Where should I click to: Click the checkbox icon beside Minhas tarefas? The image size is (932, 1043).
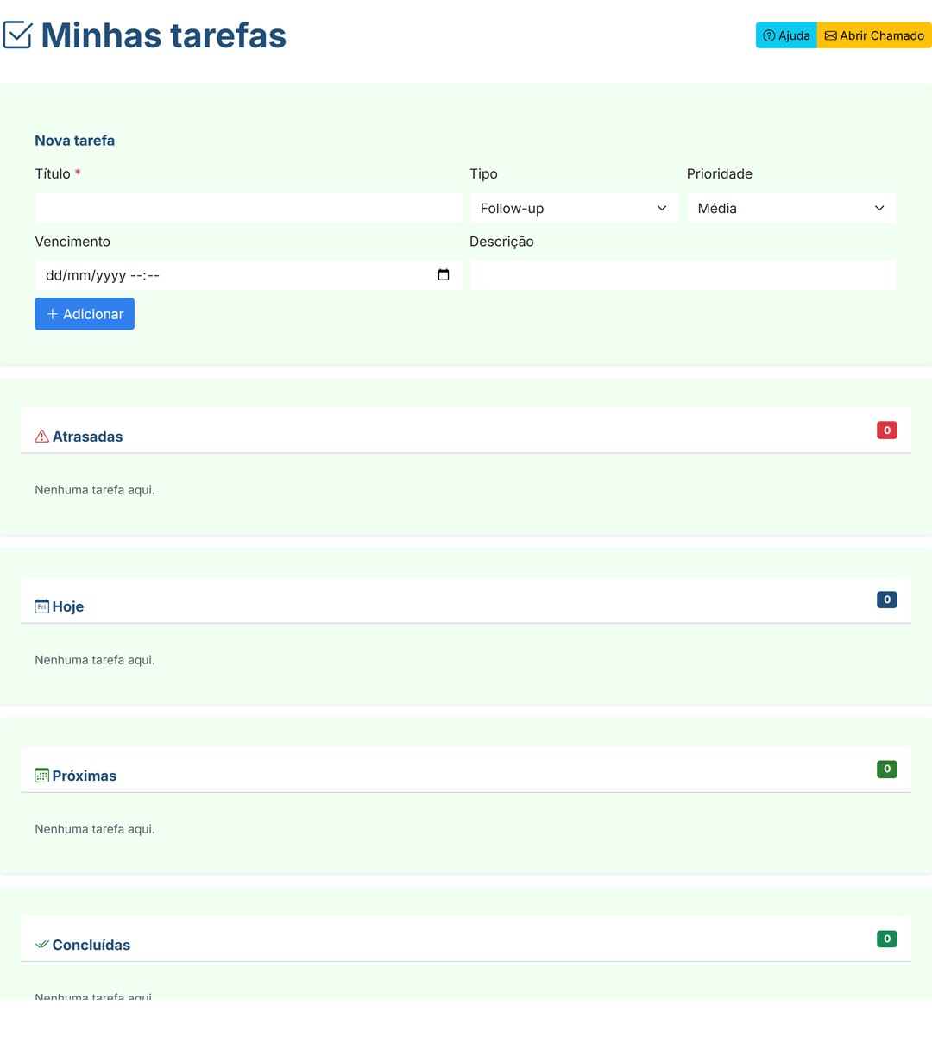tap(17, 35)
